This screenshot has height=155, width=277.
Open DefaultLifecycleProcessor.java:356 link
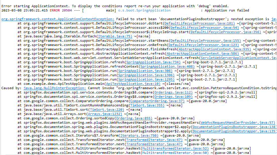(226, 32)
